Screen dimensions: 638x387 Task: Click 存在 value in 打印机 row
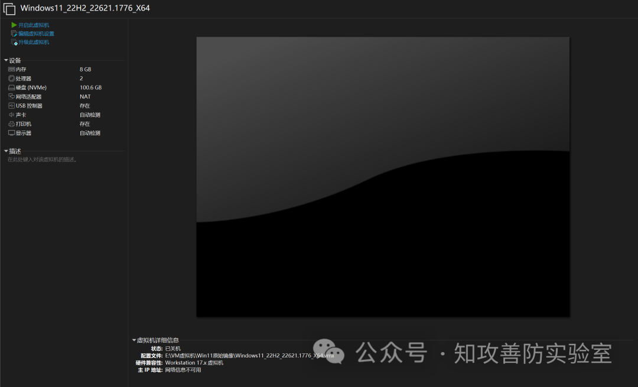tap(84, 123)
